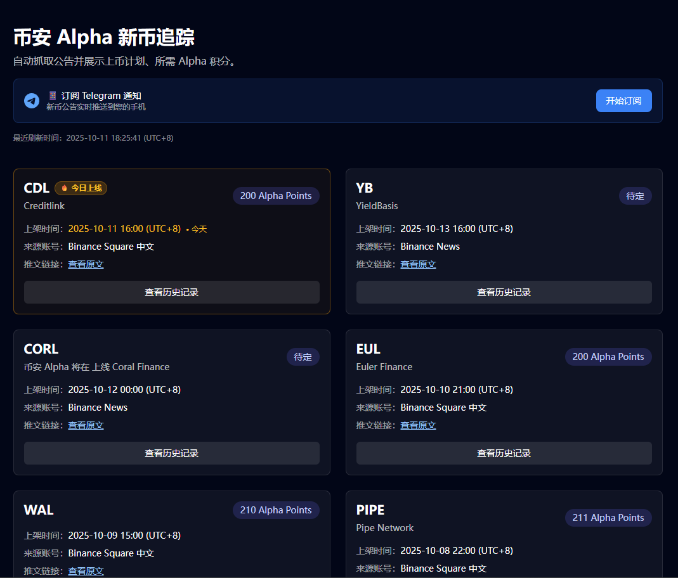This screenshot has height=578, width=678.
Task: Click the fire icon in 今日上线 badge
Action: coord(64,188)
